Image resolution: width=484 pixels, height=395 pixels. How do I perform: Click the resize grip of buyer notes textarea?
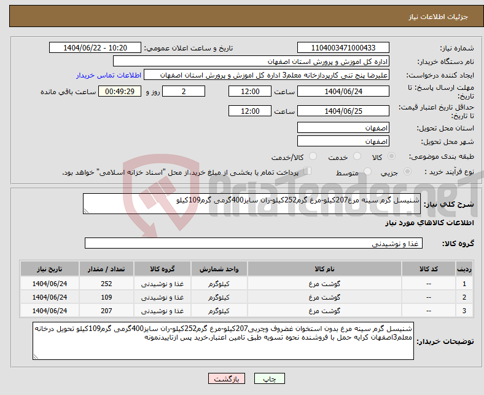pyautogui.click(x=36, y=357)
